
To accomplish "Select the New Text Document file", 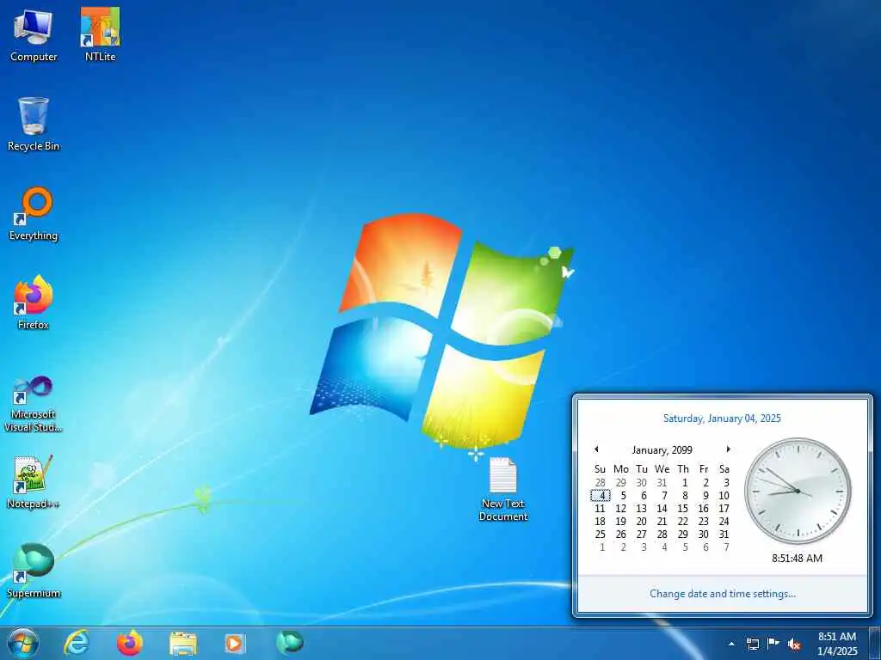I will point(502,489).
